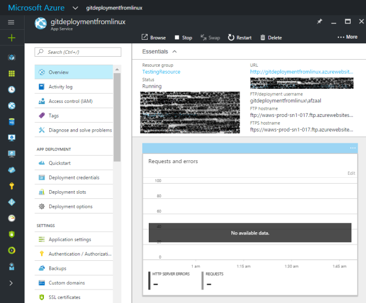Open the Microsoft Azure dropdown chevron

pos(75,8)
